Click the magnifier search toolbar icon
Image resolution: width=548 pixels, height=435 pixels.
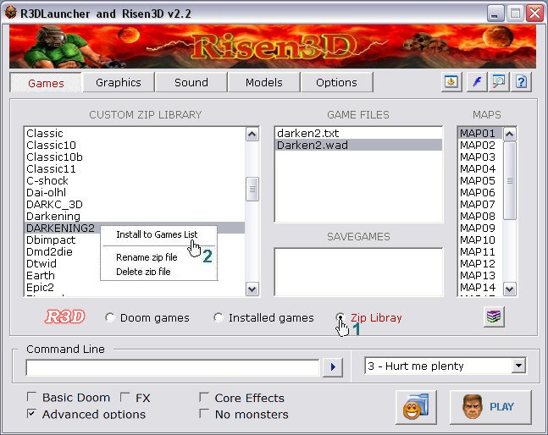click(499, 82)
